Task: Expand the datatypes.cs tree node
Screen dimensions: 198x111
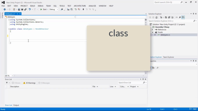Action: coord(155,35)
